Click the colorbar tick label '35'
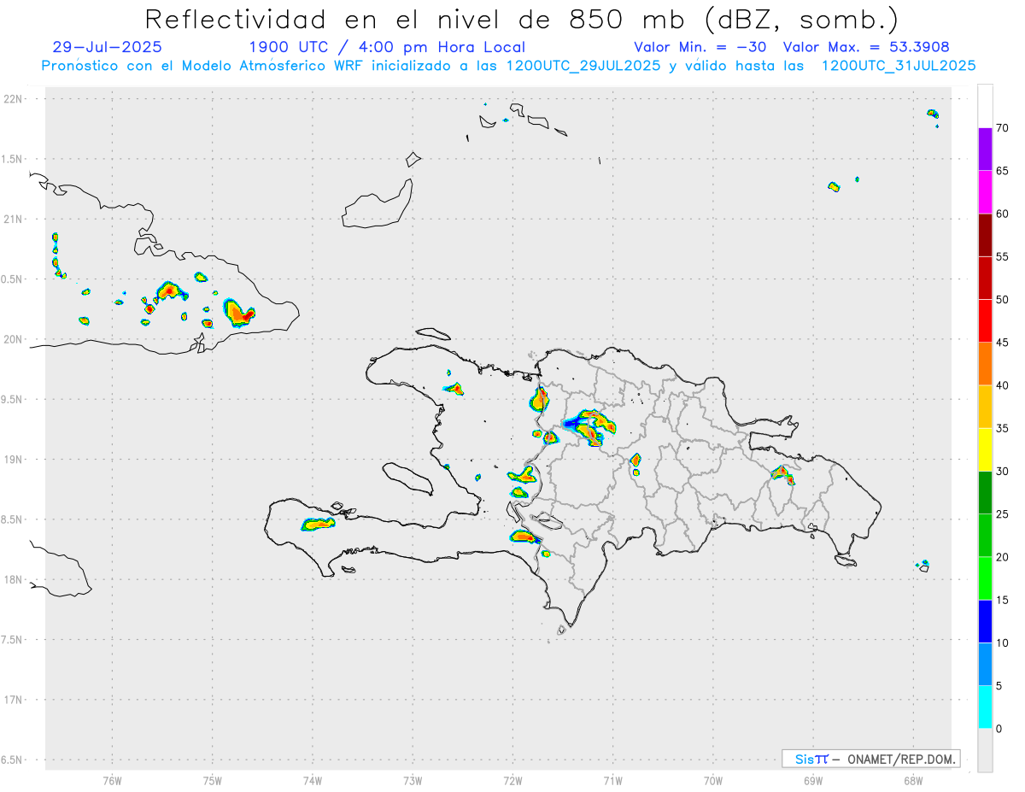The image size is (1025, 792). point(1003,428)
